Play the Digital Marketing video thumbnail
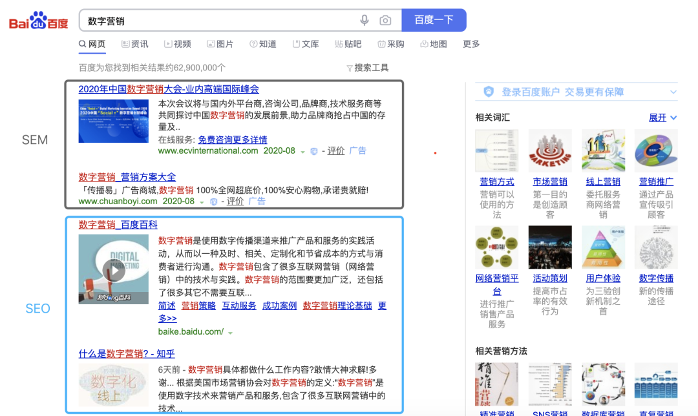 tap(114, 270)
